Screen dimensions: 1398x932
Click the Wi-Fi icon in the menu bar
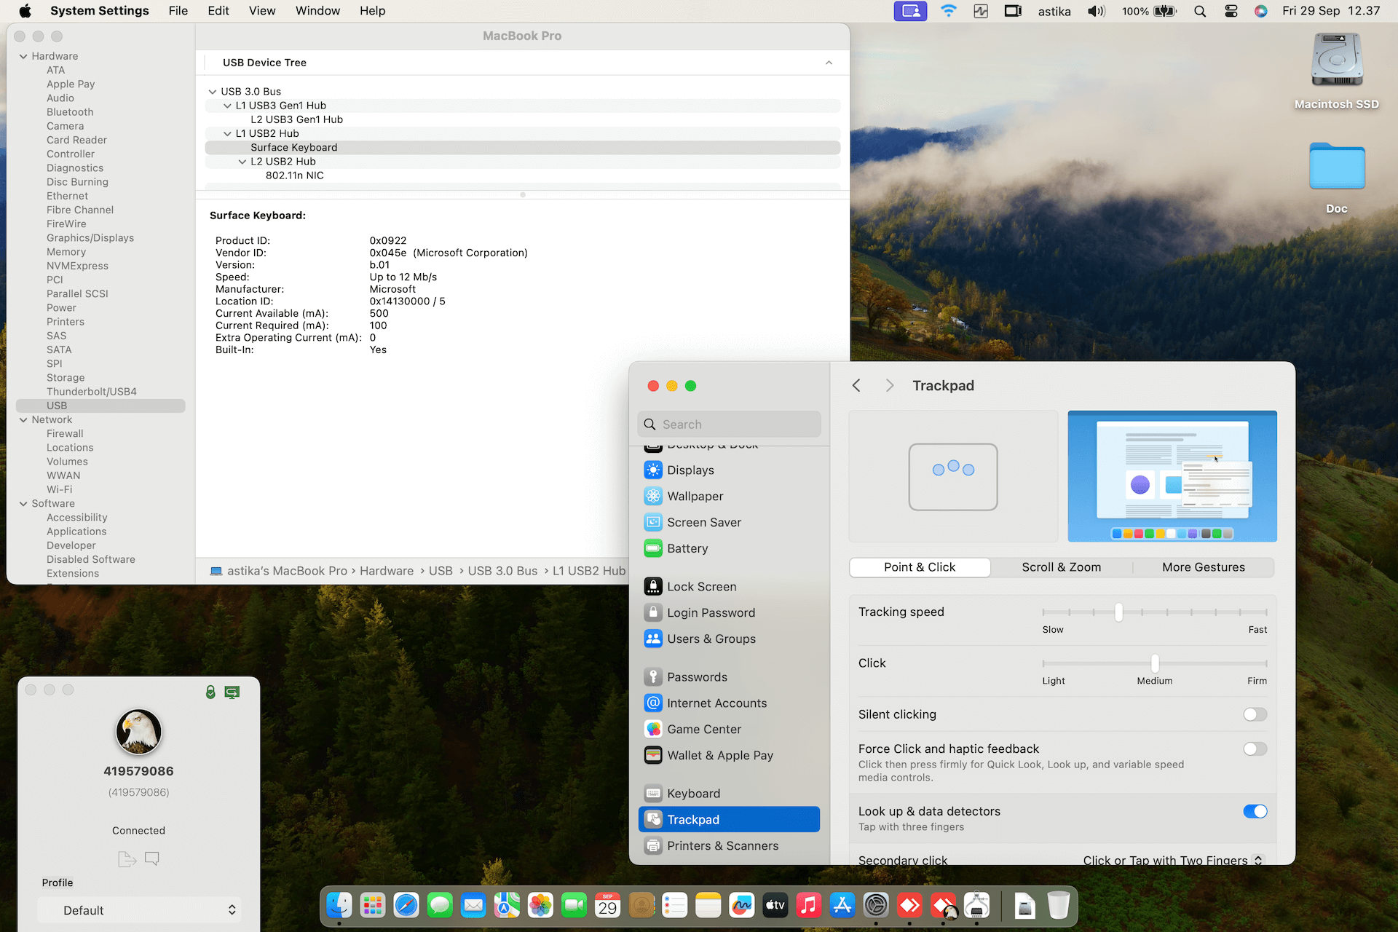point(948,11)
